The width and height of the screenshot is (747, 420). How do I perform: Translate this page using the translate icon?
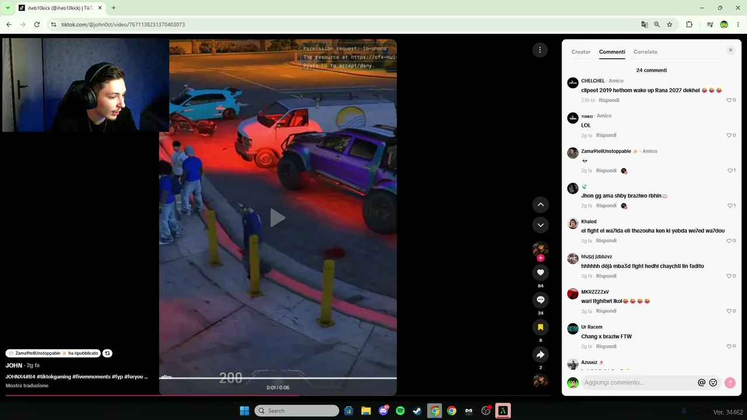[644, 24]
